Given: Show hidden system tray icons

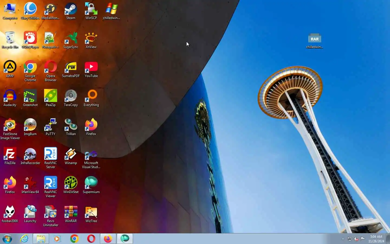Looking at the screenshot, I should [x=343, y=239].
